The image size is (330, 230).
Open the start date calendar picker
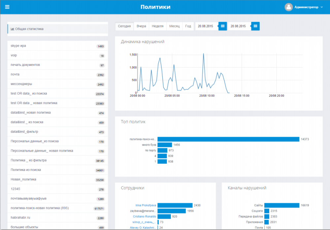(x=222, y=26)
